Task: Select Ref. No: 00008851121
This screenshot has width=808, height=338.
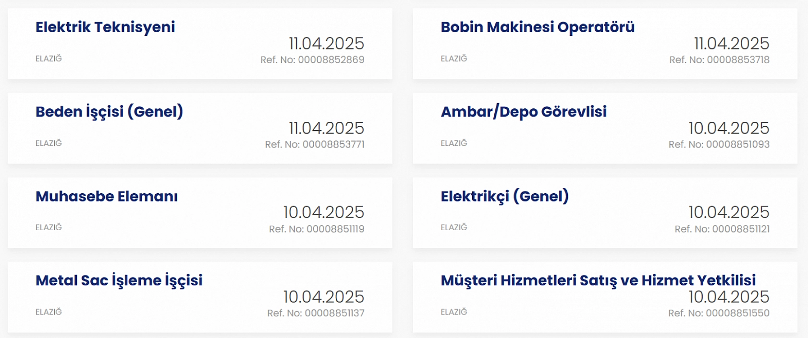Action: [722, 229]
